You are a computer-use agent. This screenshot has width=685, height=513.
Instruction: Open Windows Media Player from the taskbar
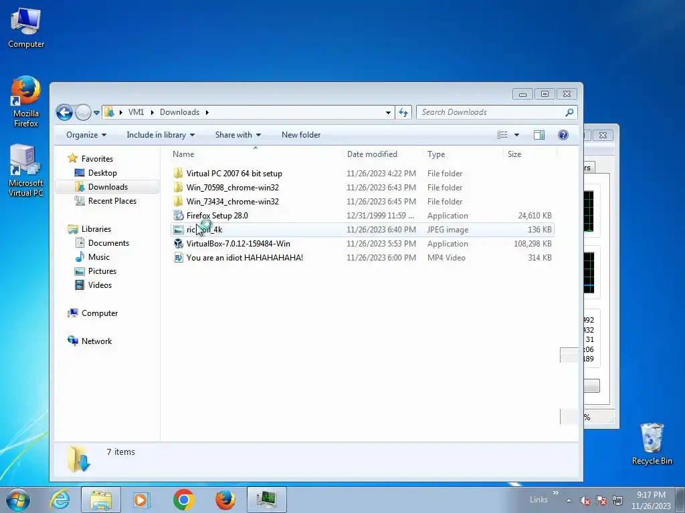142,500
